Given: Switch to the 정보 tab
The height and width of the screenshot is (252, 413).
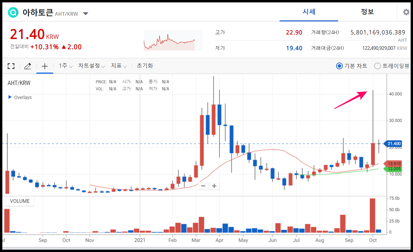Looking at the screenshot, I should (367, 12).
